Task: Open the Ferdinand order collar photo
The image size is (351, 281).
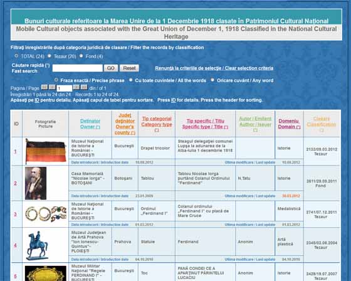Action: coord(46,214)
